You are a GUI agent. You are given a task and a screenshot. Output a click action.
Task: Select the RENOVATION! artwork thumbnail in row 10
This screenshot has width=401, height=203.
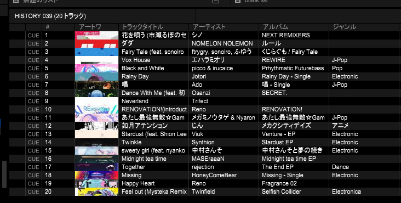96,109
